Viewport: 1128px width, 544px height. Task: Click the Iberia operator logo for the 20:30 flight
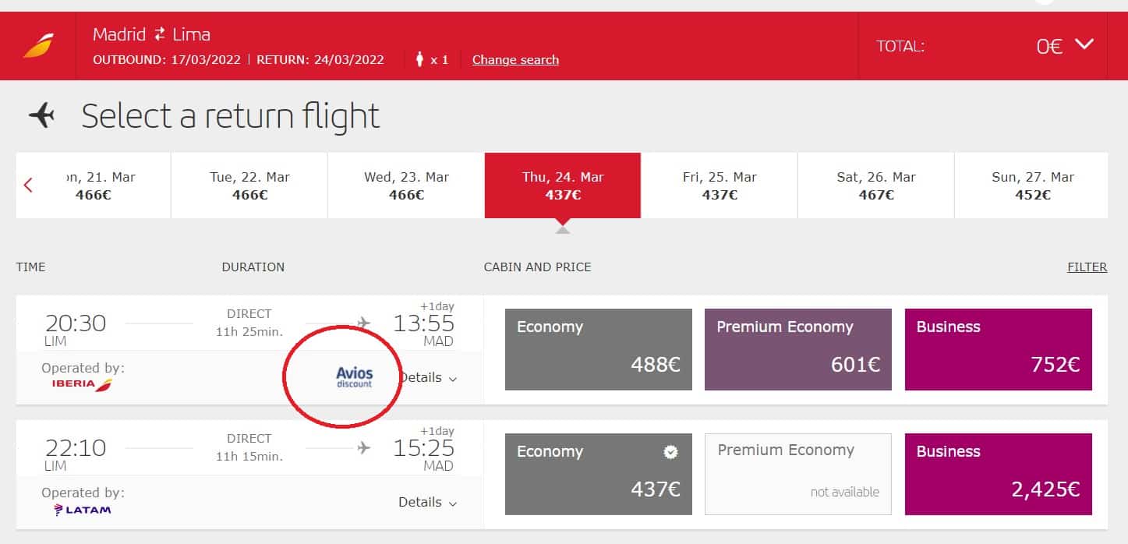coord(76,384)
